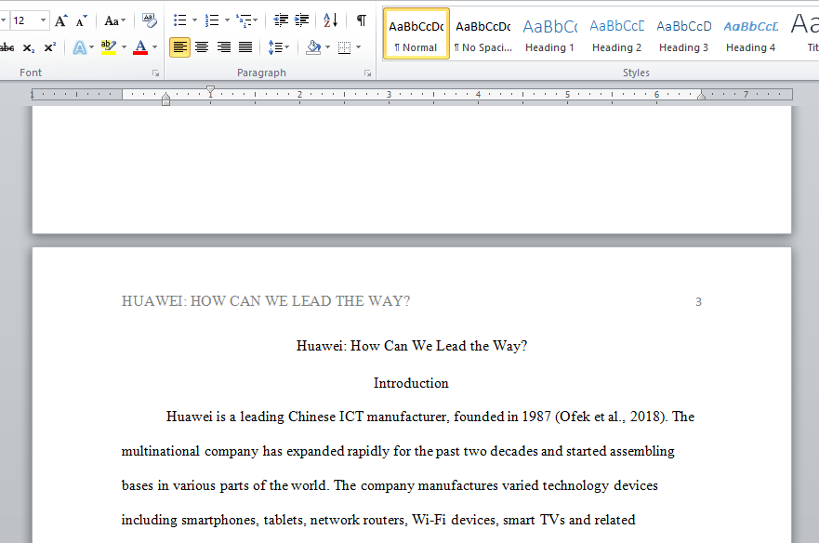Select Align Text Right
This screenshot has height=543, width=819.
[x=223, y=47]
